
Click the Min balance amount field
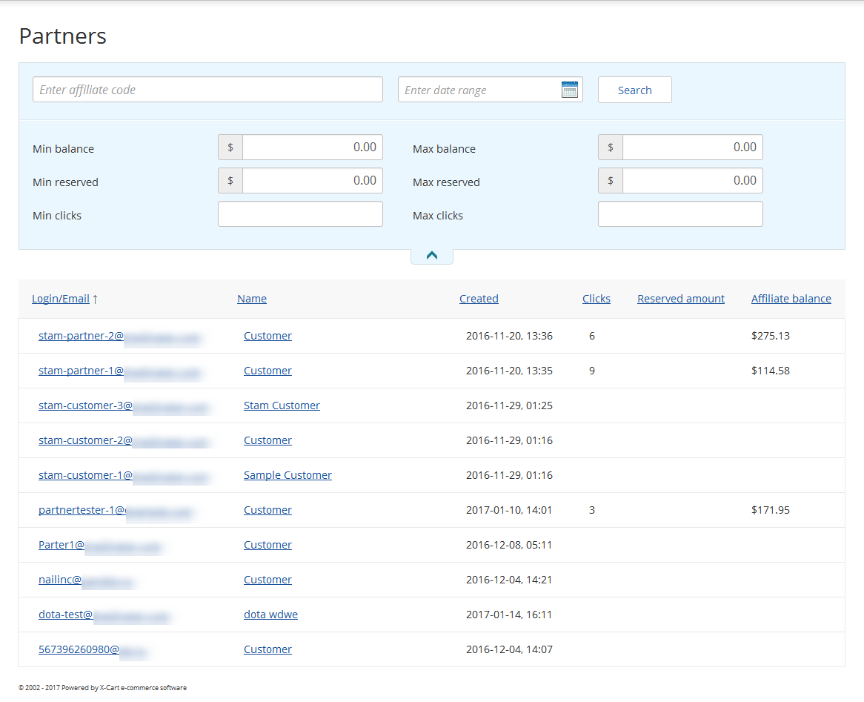[311, 148]
